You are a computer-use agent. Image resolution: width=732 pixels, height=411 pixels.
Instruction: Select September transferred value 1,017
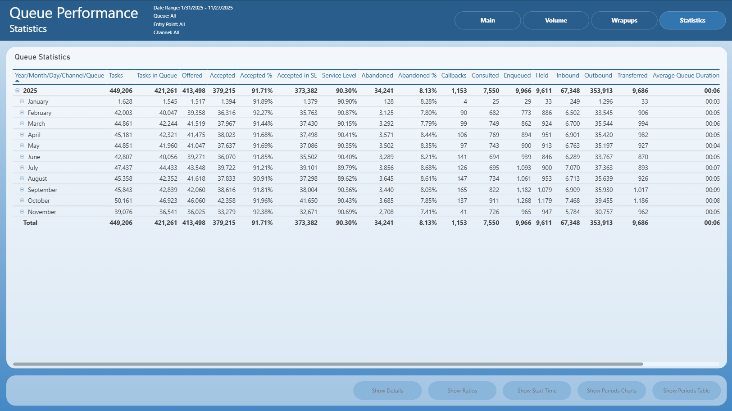(x=641, y=190)
